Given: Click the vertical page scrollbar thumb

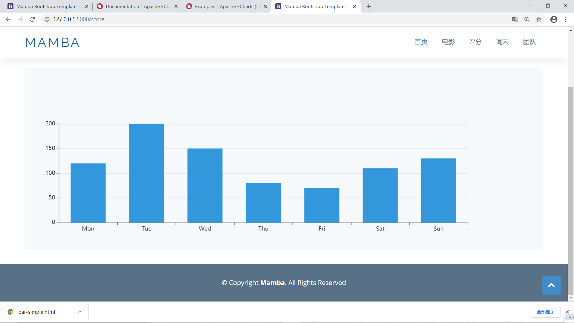Looking at the screenshot, I should (571, 191).
